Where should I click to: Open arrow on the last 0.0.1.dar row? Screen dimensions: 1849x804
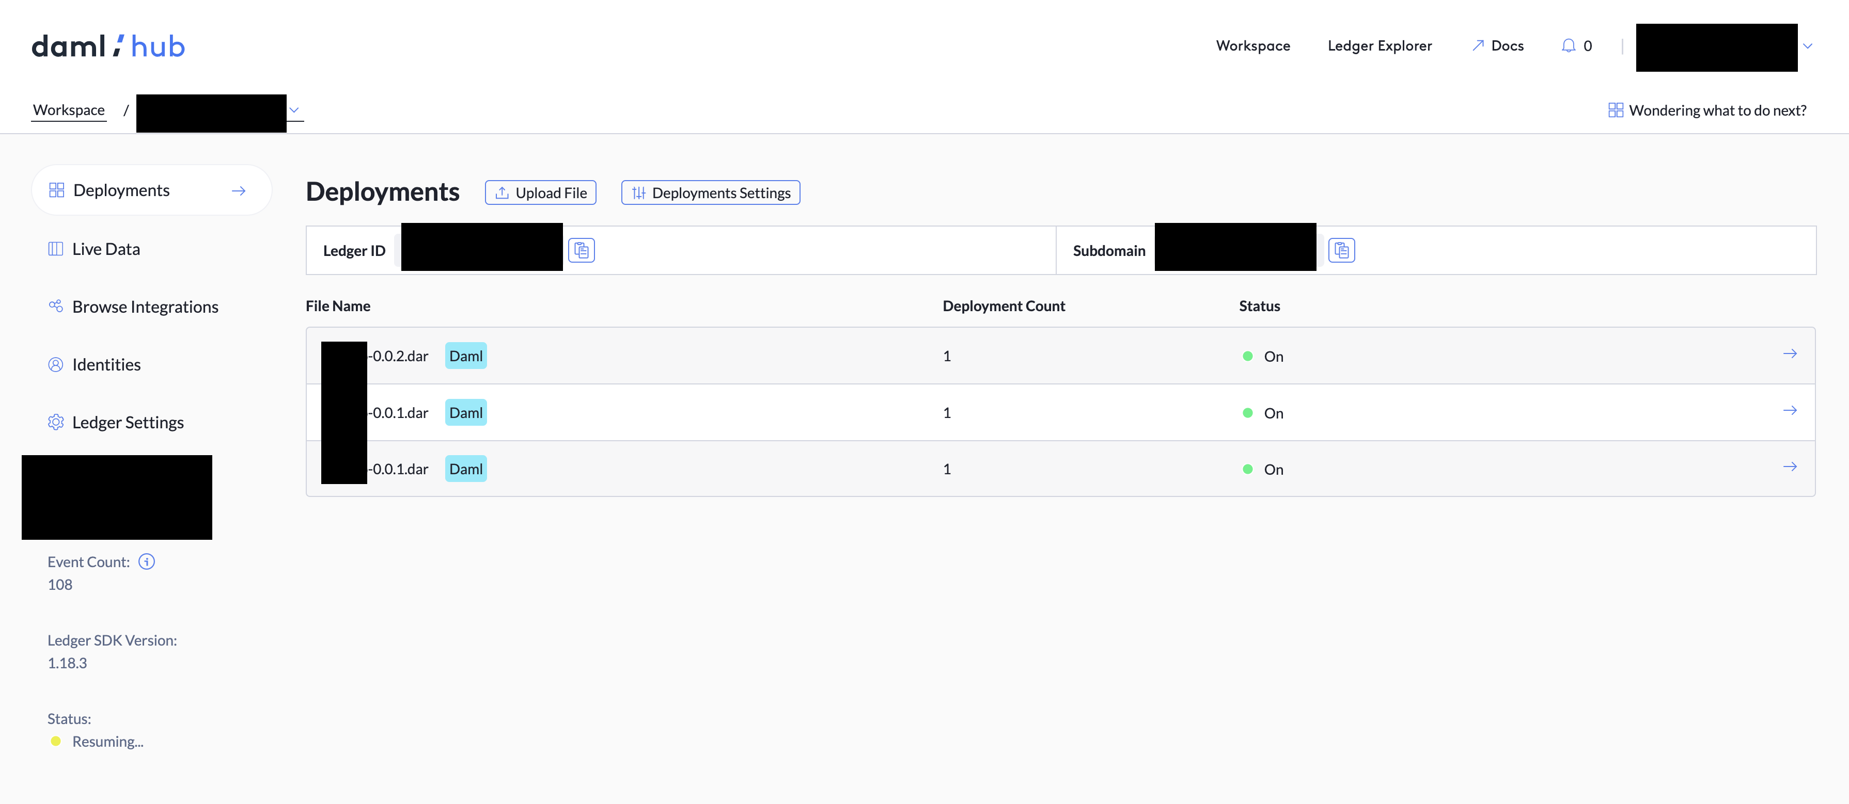pyautogui.click(x=1790, y=467)
